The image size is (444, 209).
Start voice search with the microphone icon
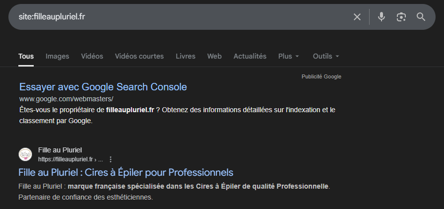(x=381, y=17)
